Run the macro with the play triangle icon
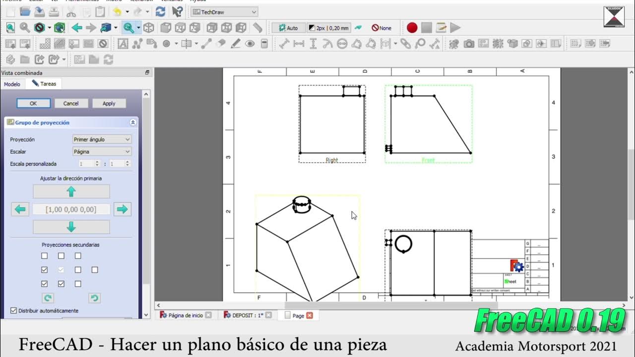Screen dimensions: 635x357 (455, 28)
